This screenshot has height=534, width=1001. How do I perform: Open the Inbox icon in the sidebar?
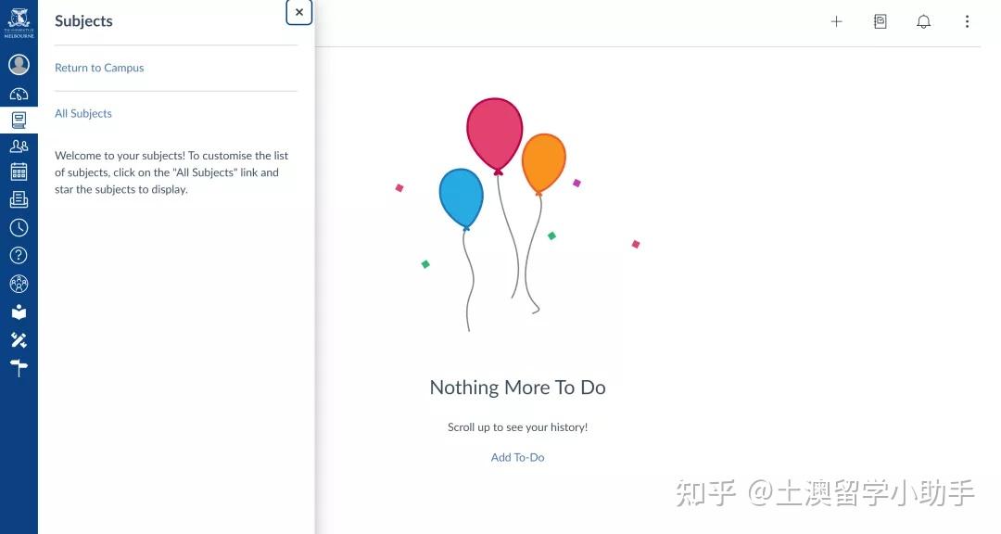(x=19, y=198)
